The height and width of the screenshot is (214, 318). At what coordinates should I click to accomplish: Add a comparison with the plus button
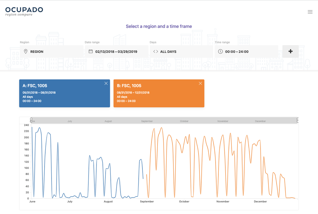(290, 52)
